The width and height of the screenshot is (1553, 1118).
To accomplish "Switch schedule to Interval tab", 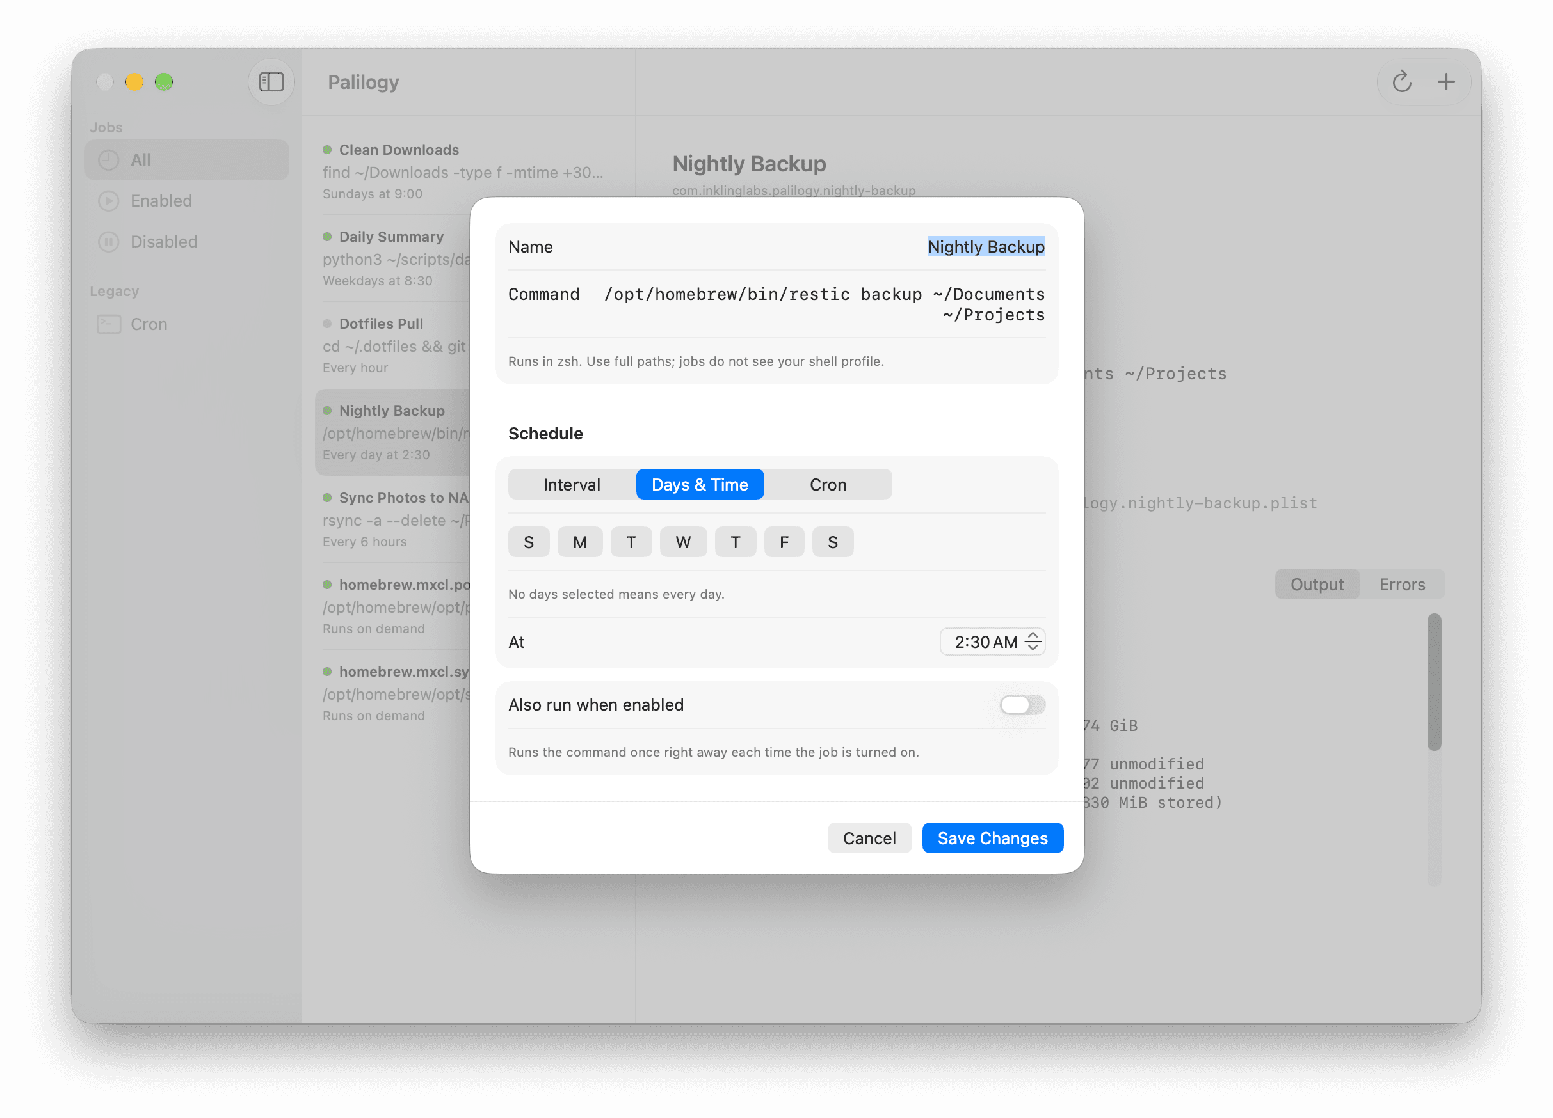I will (x=572, y=485).
